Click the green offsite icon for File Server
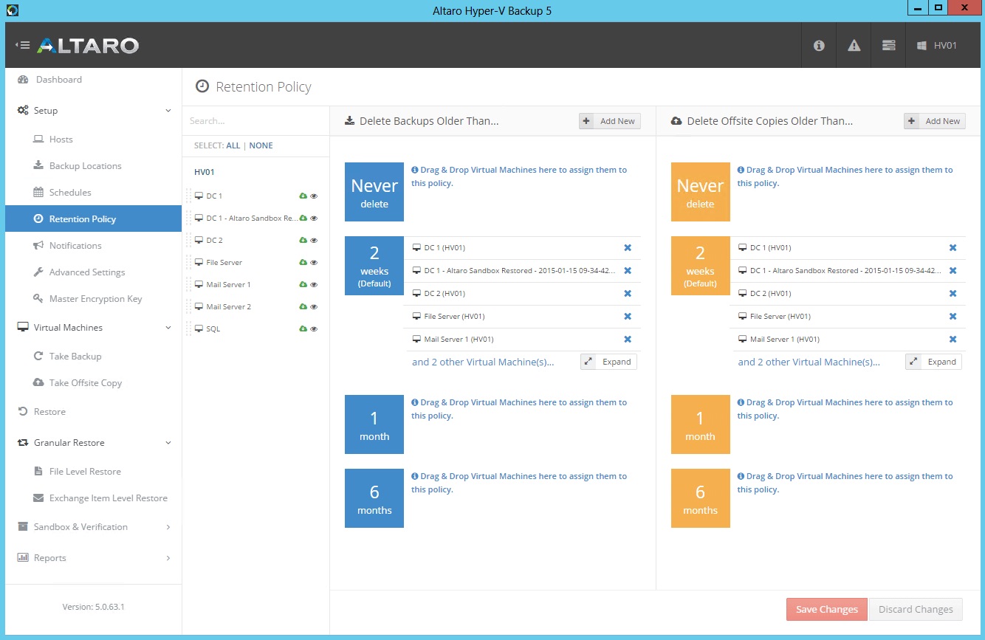 click(303, 263)
